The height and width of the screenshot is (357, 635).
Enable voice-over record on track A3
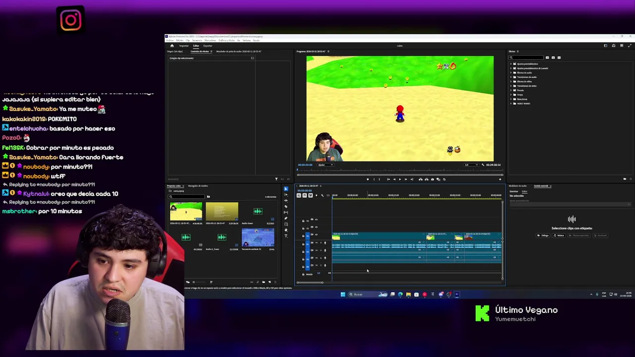pyautogui.click(x=325, y=258)
